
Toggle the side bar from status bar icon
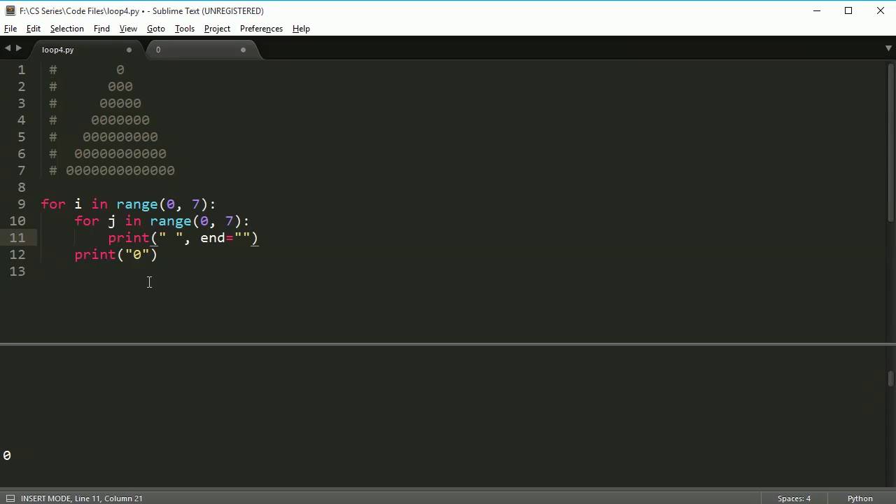click(x=10, y=498)
